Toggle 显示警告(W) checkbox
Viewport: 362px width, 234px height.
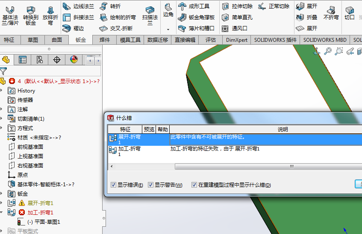click(150, 185)
